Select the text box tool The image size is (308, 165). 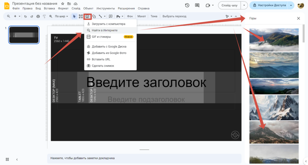pos(81,17)
